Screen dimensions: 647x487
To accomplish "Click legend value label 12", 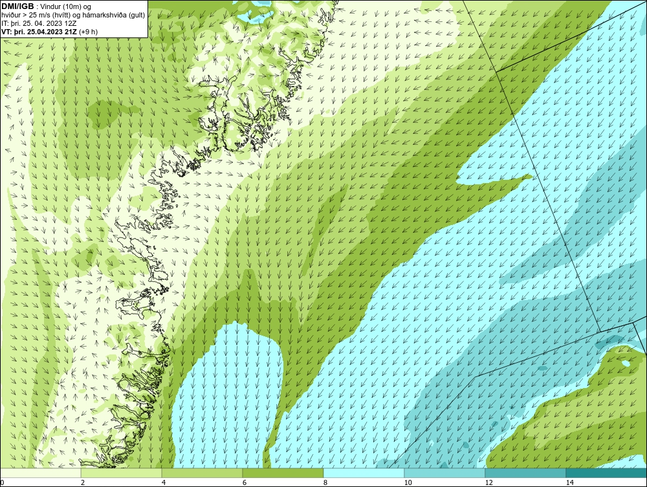I will point(488,482).
